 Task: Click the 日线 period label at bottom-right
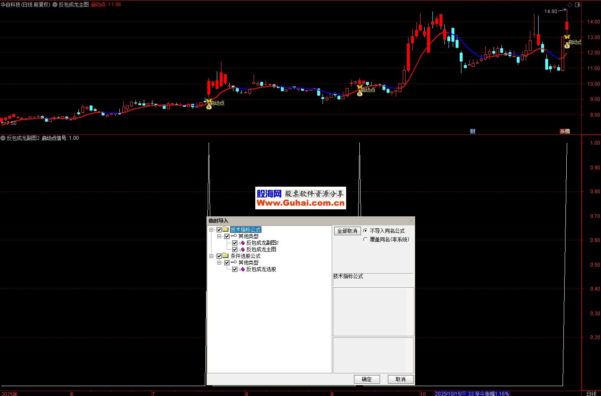(x=591, y=394)
